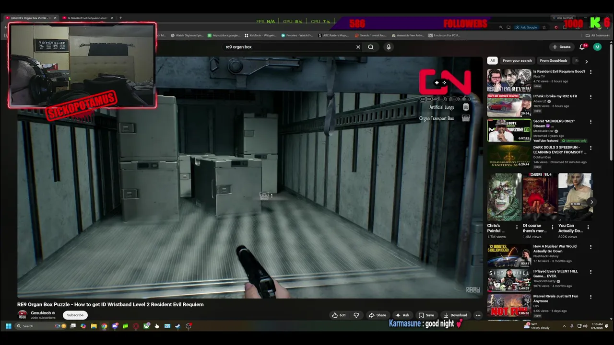Open Steam from taskbar
The width and height of the screenshot is (614, 345).
(177, 326)
